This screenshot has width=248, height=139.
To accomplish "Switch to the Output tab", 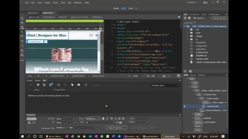I will click(x=38, y=80).
